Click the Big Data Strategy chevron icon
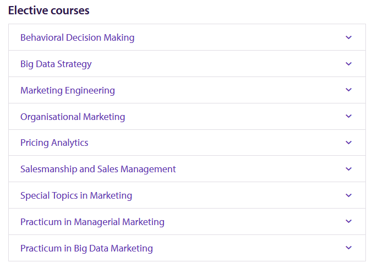Viewport: 372px width, 268px height. click(x=348, y=64)
